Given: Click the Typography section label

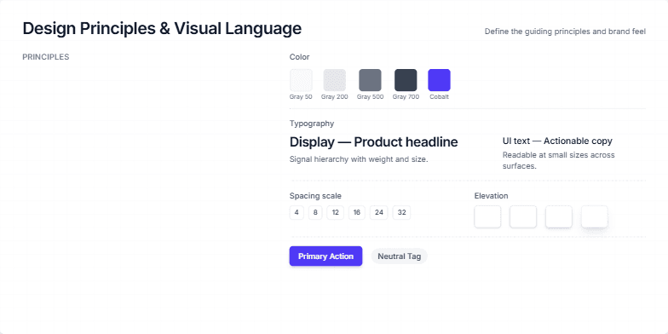Looking at the screenshot, I should (x=312, y=124).
